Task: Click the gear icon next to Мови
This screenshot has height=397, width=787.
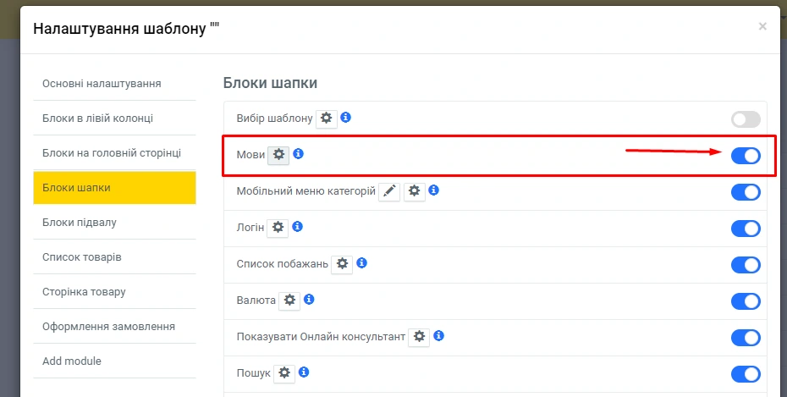Action: (x=278, y=155)
